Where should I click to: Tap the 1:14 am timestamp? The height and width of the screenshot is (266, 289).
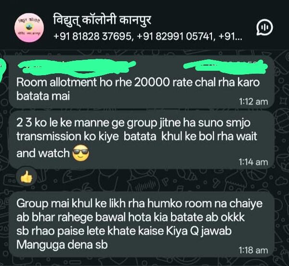point(253,162)
